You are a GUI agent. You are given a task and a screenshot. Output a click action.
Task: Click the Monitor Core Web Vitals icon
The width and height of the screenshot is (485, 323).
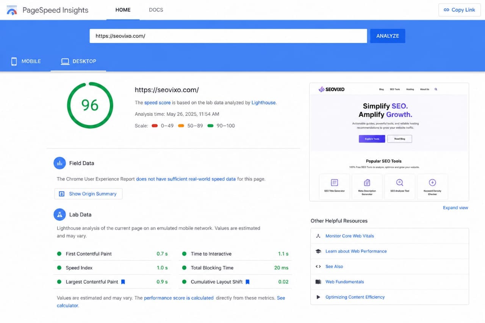pos(318,236)
